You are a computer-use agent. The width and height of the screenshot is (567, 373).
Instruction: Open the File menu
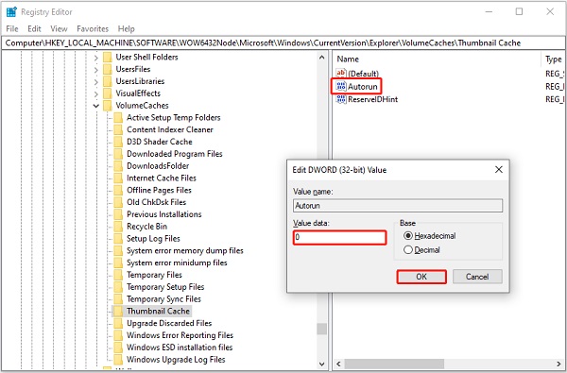pyautogui.click(x=12, y=28)
